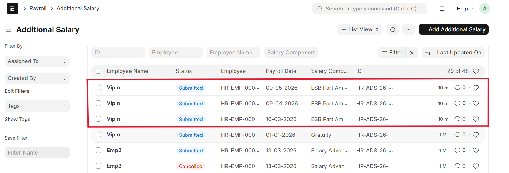Focus the Filter Name input field
This screenshot has width=509, height=173.
click(37, 153)
